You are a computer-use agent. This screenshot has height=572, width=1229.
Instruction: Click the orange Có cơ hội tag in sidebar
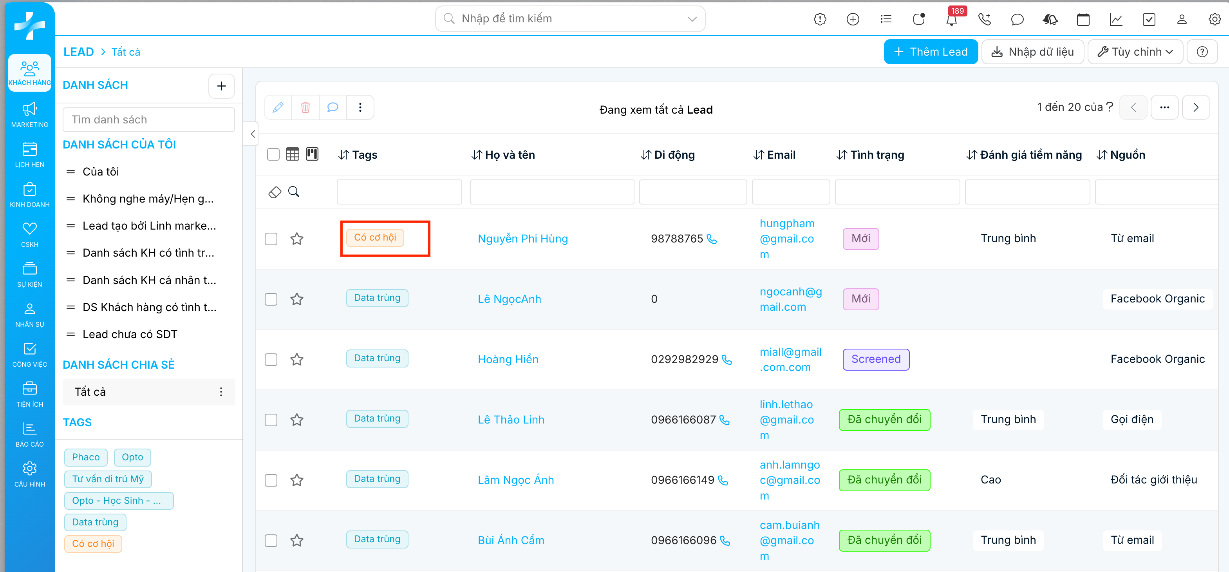[x=93, y=543]
